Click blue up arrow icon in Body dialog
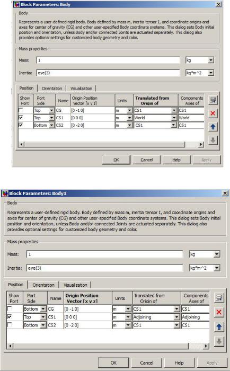Viewport: 230px width, 371px height. coord(213,127)
